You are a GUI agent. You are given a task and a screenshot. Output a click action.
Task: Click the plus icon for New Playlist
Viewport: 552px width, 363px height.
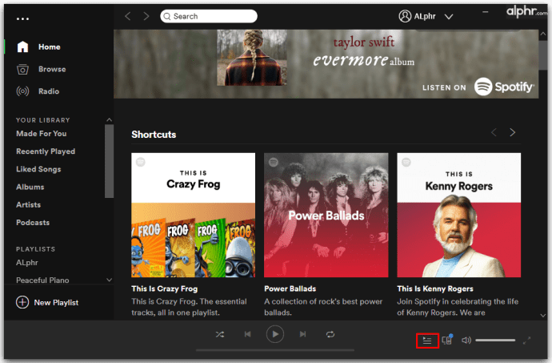point(22,302)
